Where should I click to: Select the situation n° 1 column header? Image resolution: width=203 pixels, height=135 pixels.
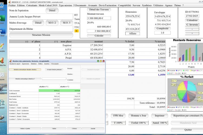pos(49,87)
